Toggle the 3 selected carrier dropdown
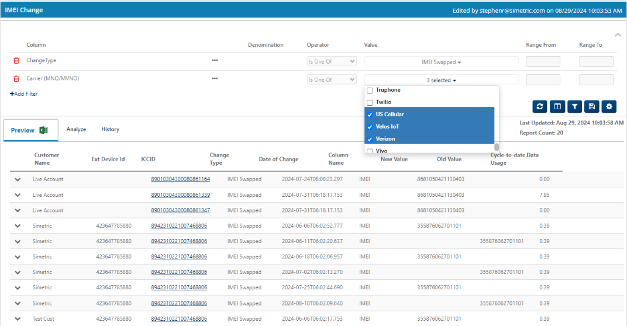The image size is (627, 326). coord(441,80)
